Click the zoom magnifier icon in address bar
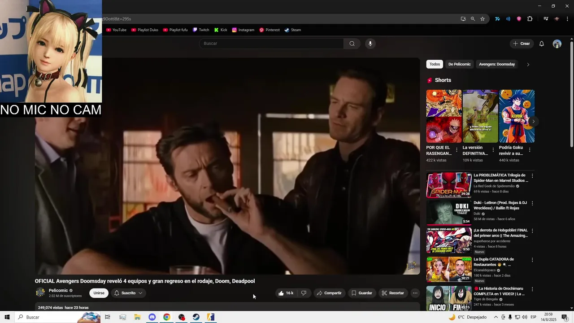574x323 pixels. (473, 19)
